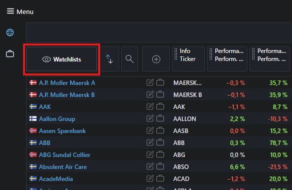Image resolution: width=292 pixels, height=190 pixels.
Task: Click edit note icon for Maersk B
Action: tap(150, 94)
